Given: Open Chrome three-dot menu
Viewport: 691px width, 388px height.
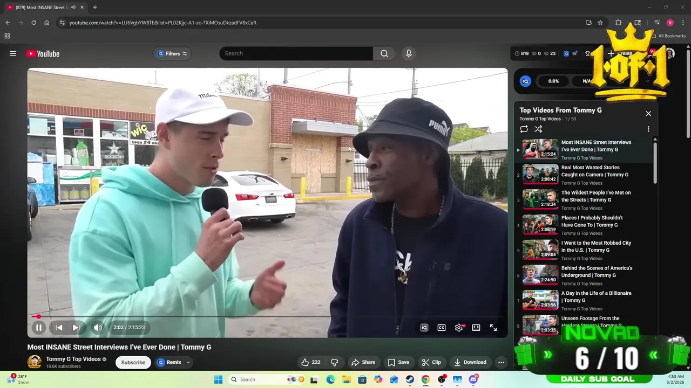Looking at the screenshot, I should (x=683, y=23).
